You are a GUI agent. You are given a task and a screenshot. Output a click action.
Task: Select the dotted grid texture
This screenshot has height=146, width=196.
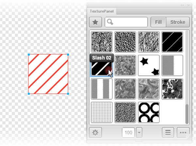(102, 112)
